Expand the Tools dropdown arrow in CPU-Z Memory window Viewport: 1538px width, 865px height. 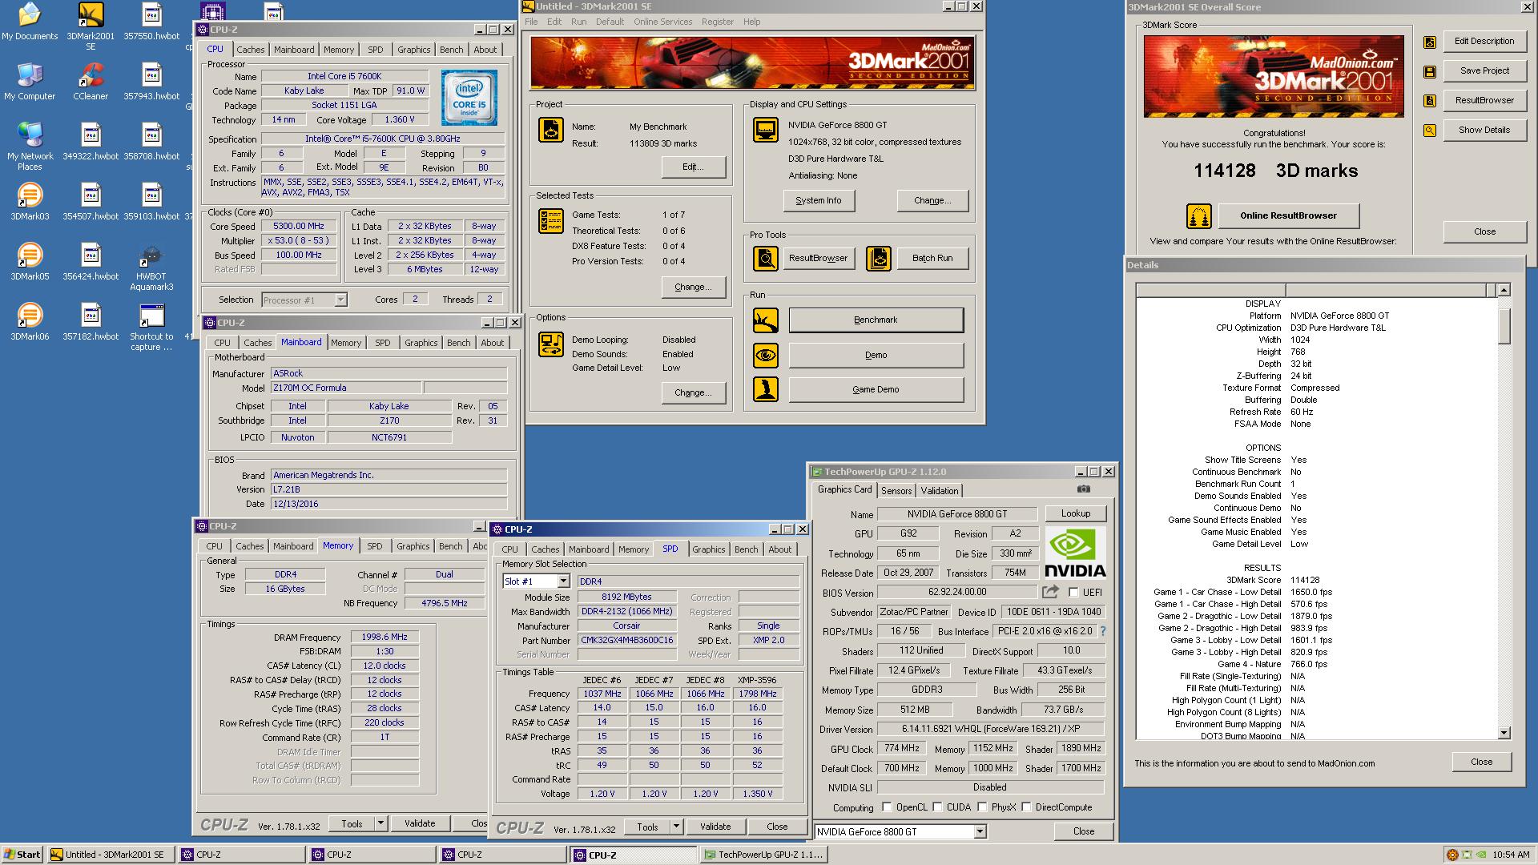pos(380,823)
